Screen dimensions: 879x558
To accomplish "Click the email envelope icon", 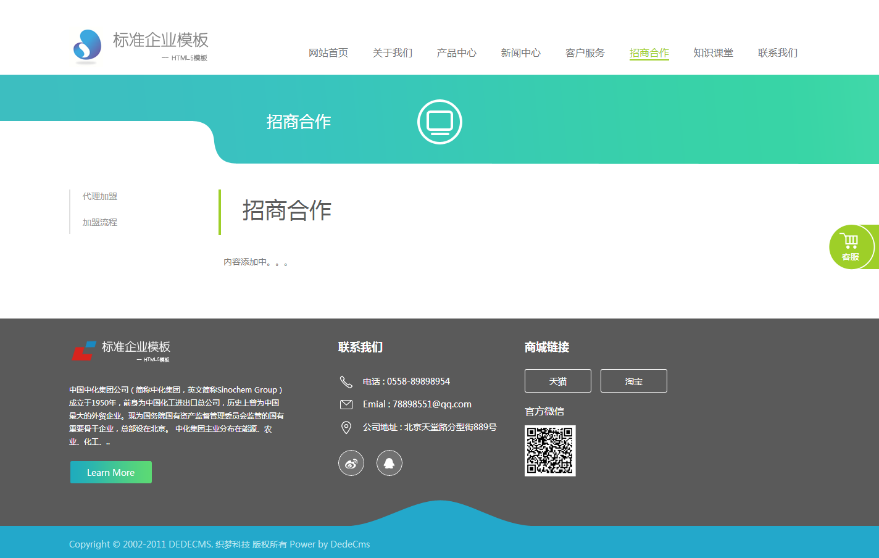I will (x=346, y=404).
